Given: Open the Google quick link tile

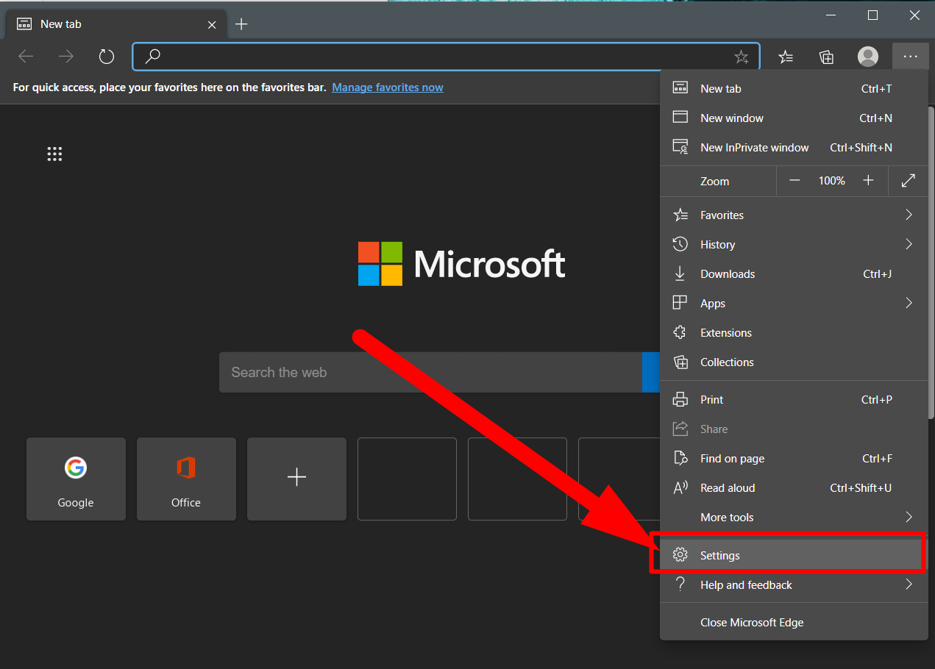Looking at the screenshot, I should tap(76, 479).
